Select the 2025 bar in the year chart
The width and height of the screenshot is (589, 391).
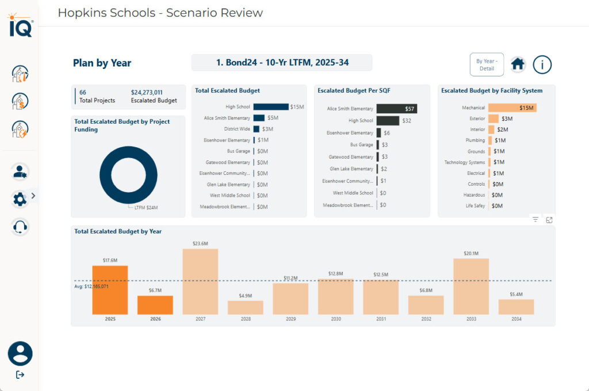click(110, 290)
